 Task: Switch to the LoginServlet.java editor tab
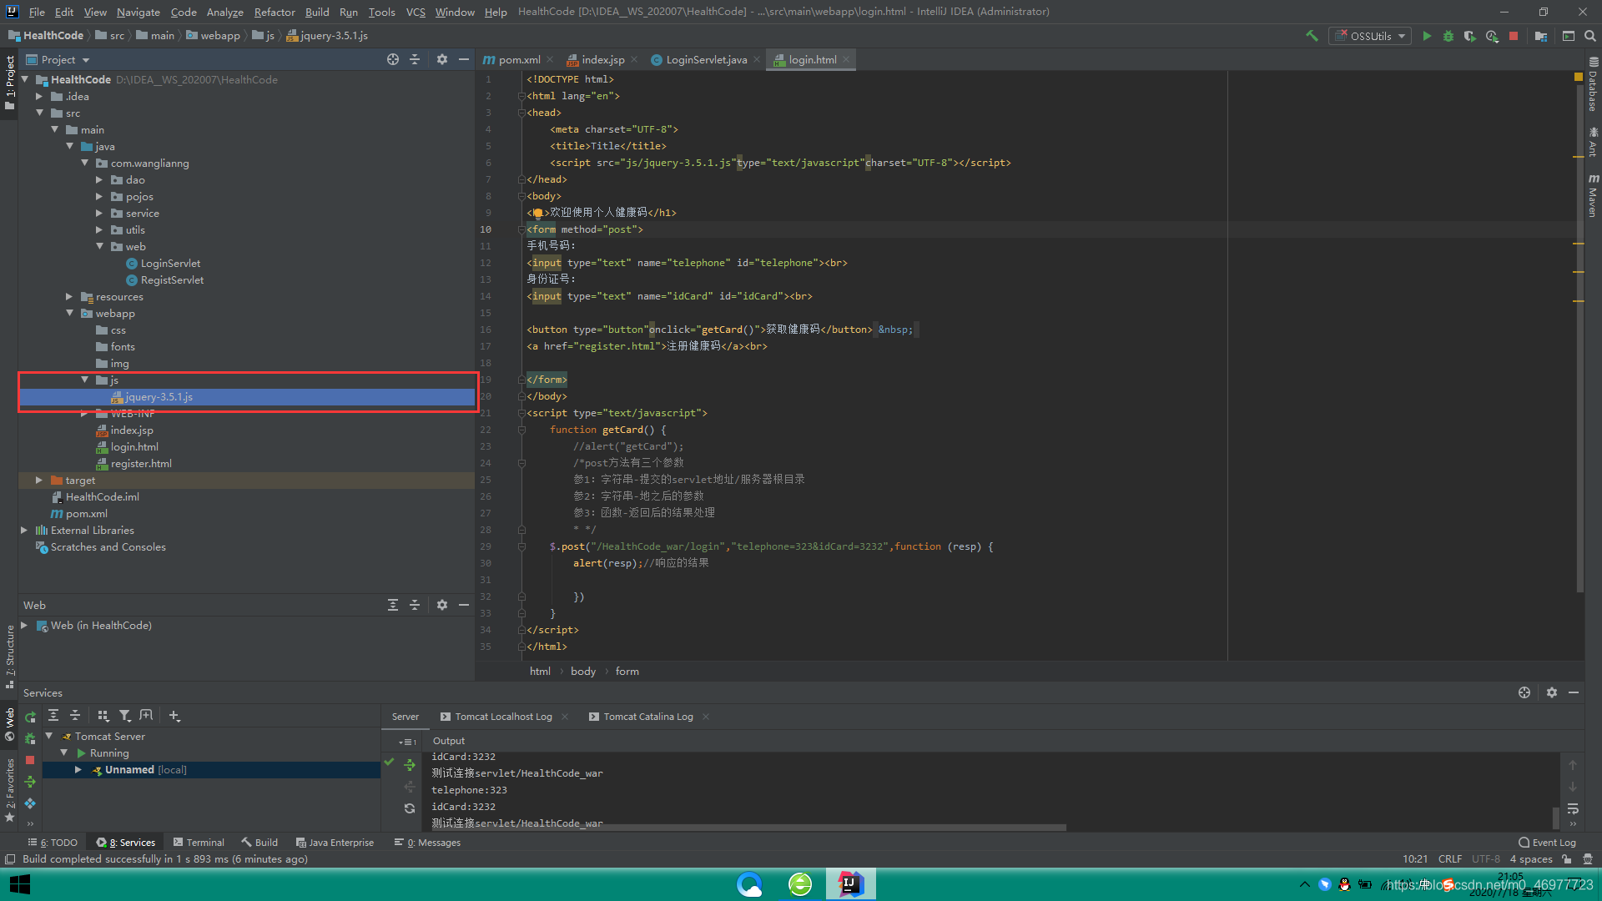[706, 59]
